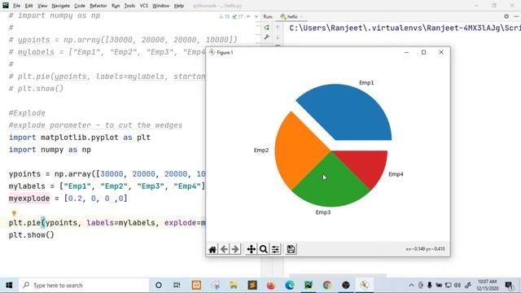The height and width of the screenshot is (293, 521).
Task: Click the Emp1 label on the chart
Action: [366, 83]
